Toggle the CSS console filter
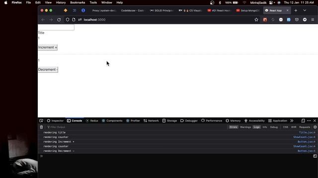This screenshot has width=318, height=178. [285, 127]
